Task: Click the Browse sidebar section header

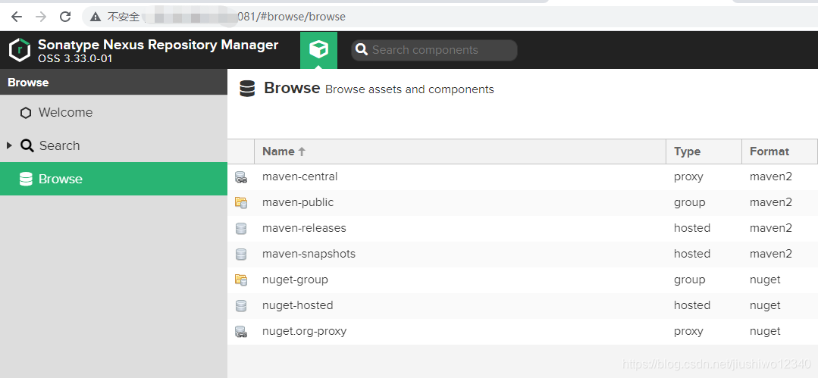Action: coord(114,83)
